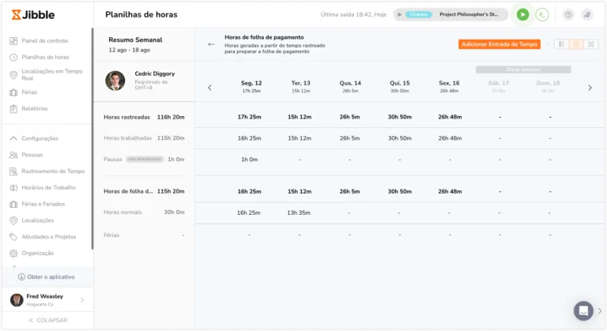Click the 12 ago - 18 ago date range

tap(130, 50)
